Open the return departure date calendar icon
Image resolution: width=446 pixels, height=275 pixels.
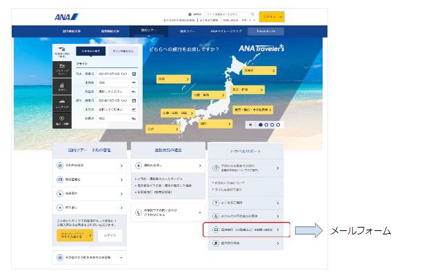pyautogui.click(x=134, y=100)
